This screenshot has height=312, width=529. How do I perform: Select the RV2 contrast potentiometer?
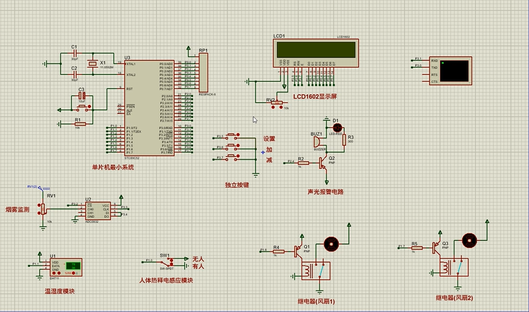278,103
